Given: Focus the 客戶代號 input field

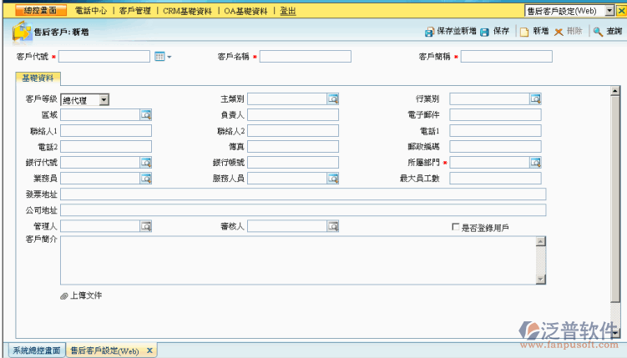Looking at the screenshot, I should pyautogui.click(x=104, y=57).
